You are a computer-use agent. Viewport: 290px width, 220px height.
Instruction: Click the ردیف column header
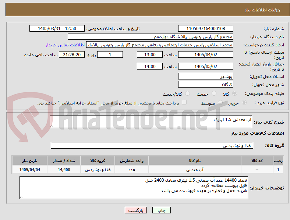(278, 161)
